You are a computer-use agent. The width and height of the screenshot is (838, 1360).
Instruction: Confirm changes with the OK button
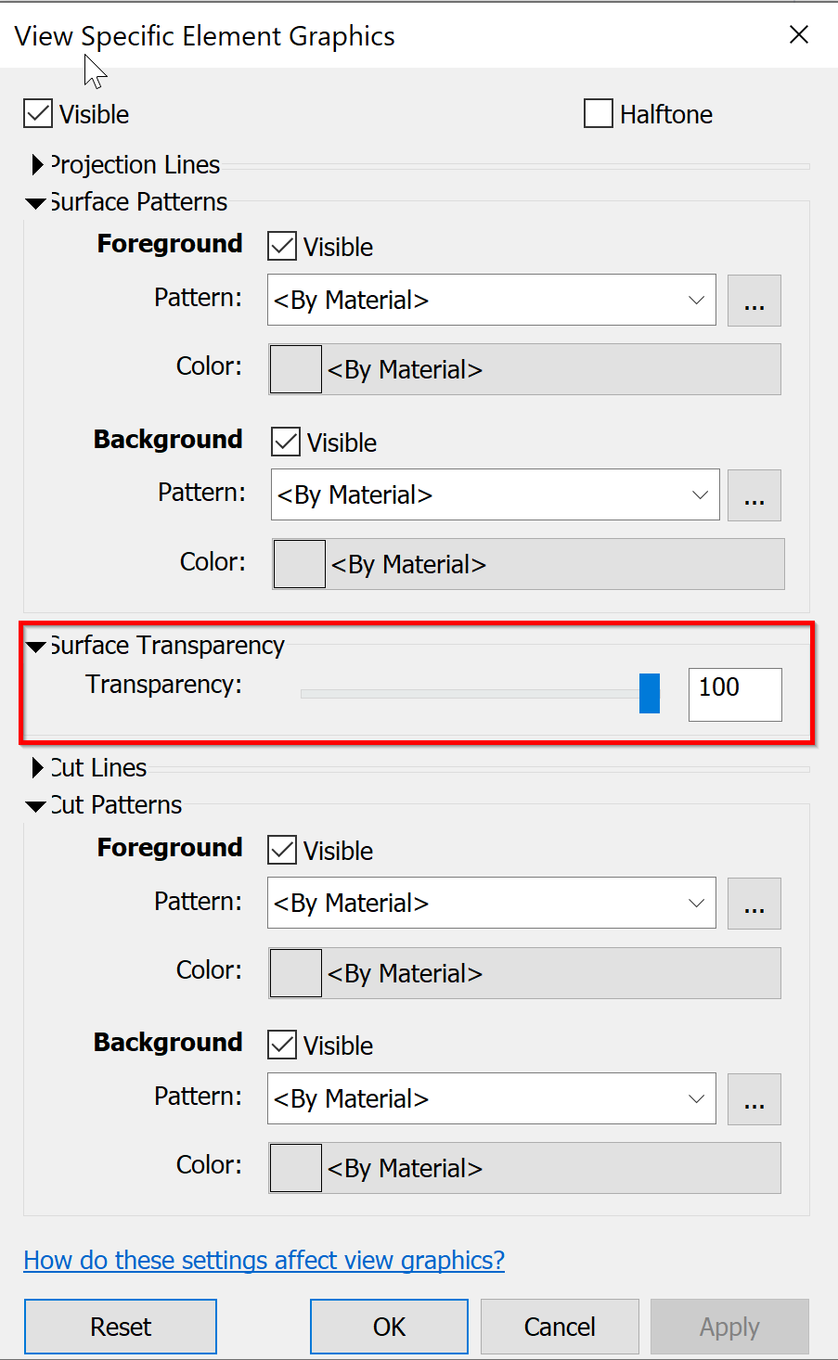tap(388, 1326)
